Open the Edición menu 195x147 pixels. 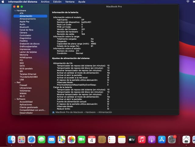[57, 2]
